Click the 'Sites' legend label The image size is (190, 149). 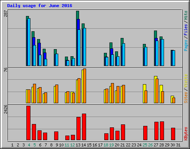point(186,98)
